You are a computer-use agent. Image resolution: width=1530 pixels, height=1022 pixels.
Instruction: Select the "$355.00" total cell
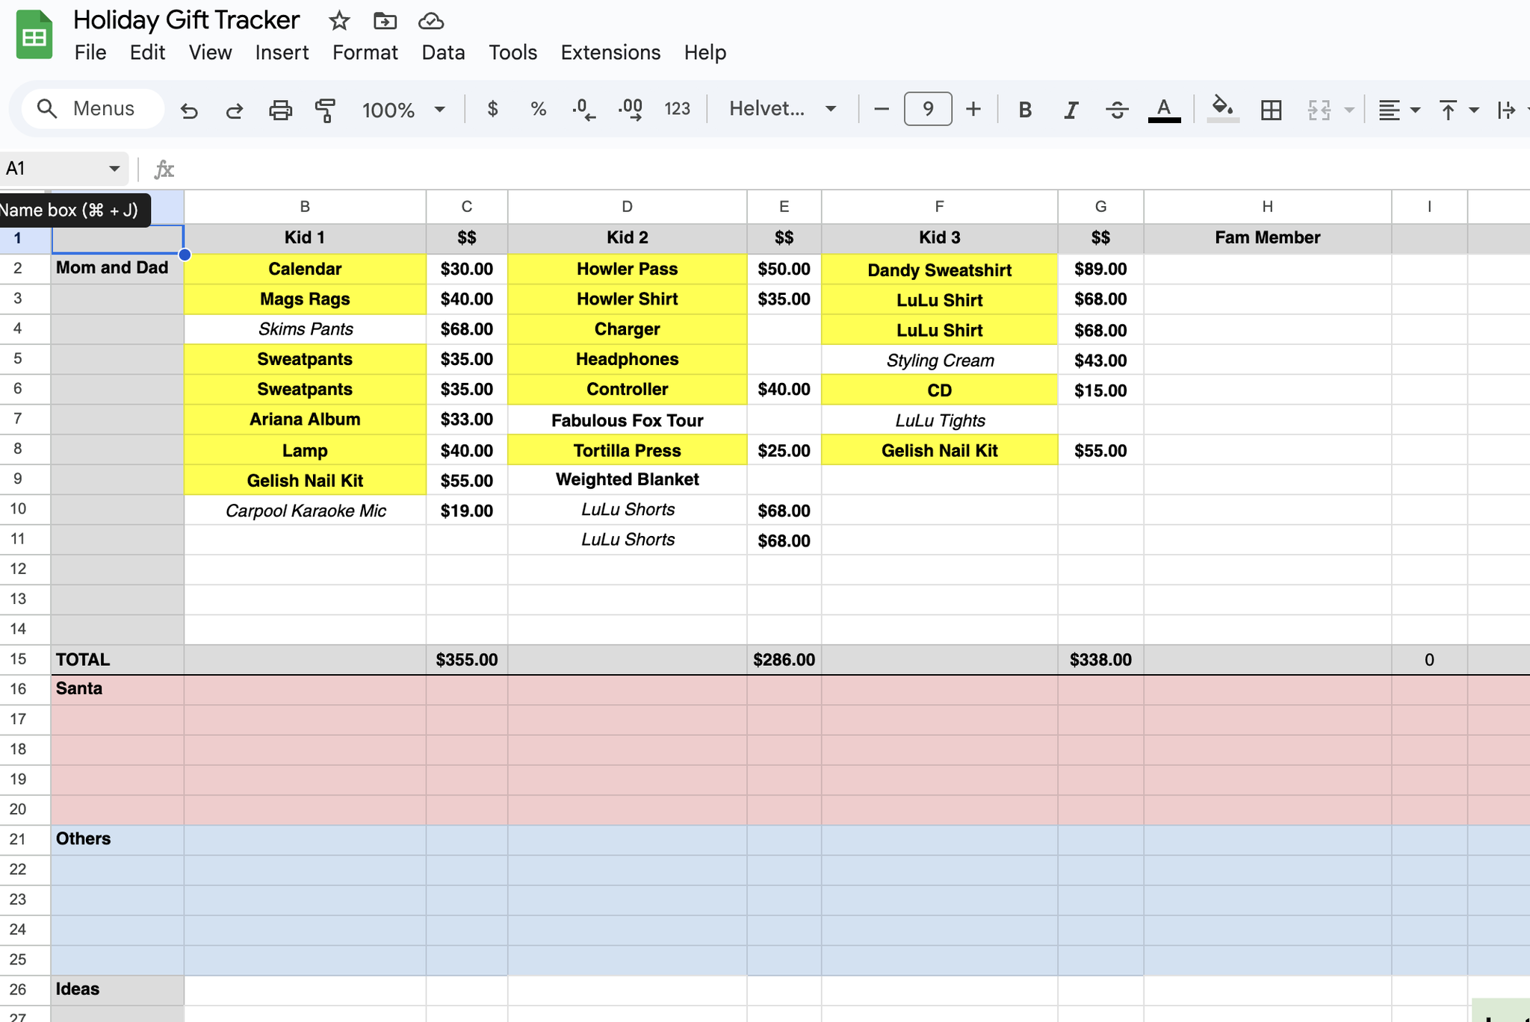coord(466,660)
